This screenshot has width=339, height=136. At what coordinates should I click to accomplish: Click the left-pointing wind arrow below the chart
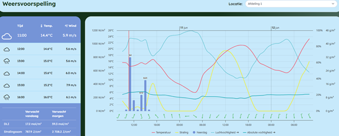pyautogui.click(x=187, y=116)
